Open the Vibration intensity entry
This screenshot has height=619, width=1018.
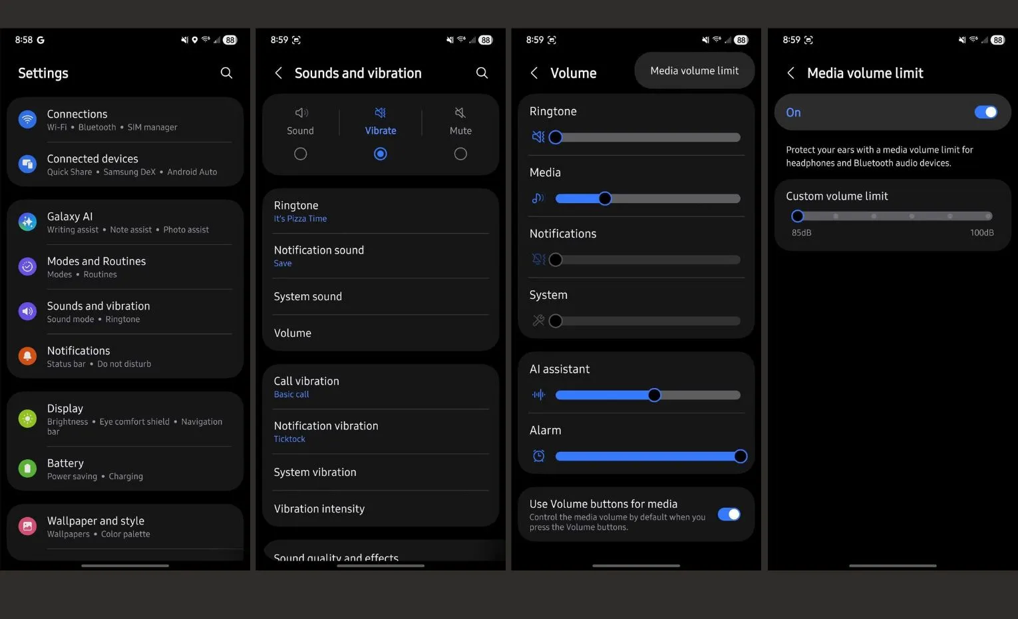[381, 509]
